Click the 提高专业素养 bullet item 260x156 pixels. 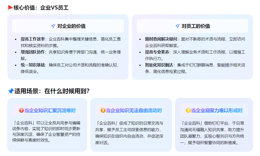click(x=157, y=52)
